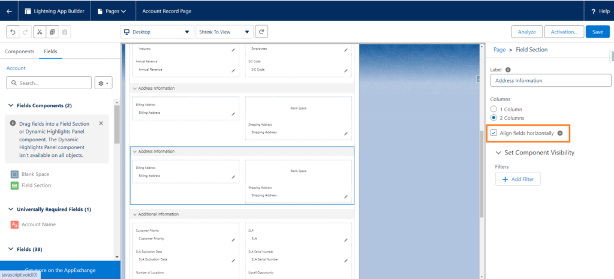Select the 2 Columns radio button
Viewport: 614px width, 279px height.
(x=494, y=117)
